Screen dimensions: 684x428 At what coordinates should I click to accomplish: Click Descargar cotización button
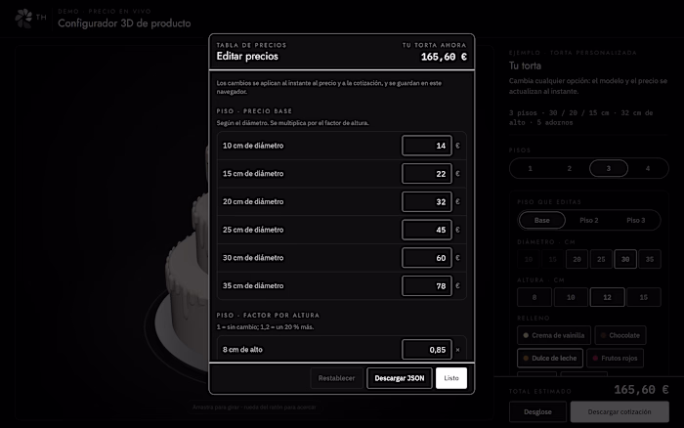pyautogui.click(x=620, y=411)
